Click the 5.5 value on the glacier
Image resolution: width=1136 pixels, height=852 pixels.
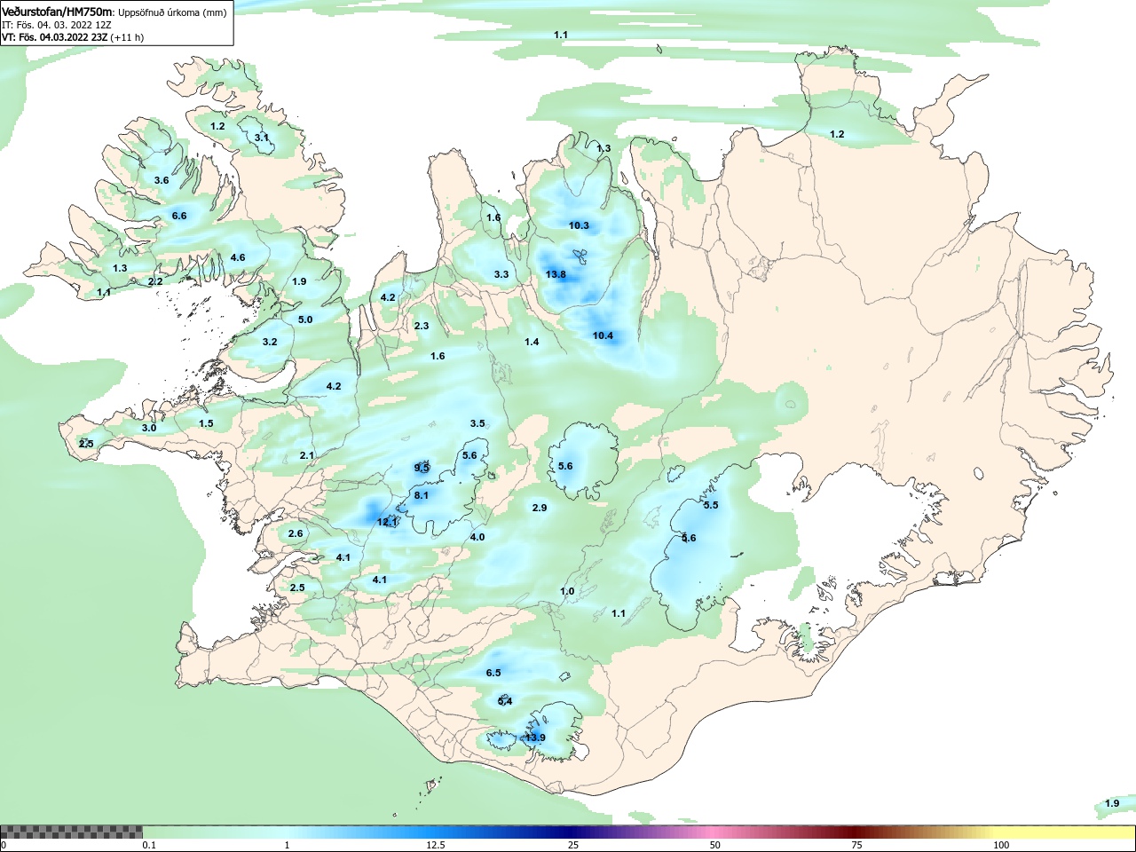coord(711,505)
